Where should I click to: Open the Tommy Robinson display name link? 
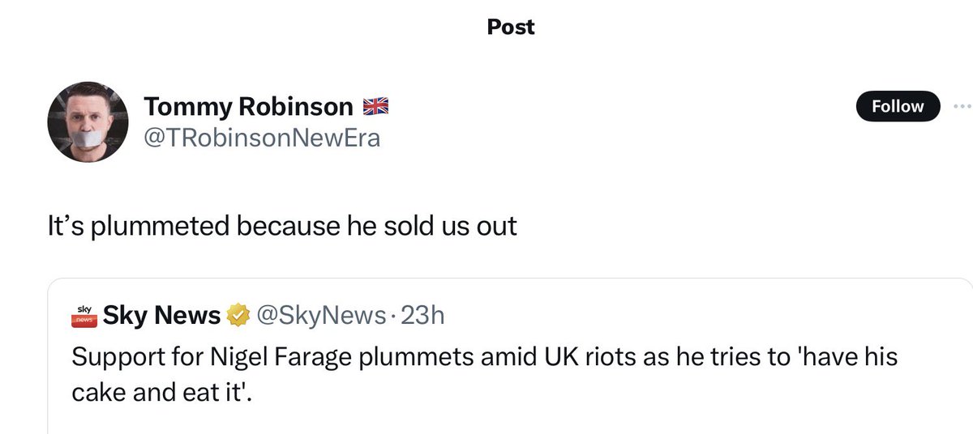(248, 106)
